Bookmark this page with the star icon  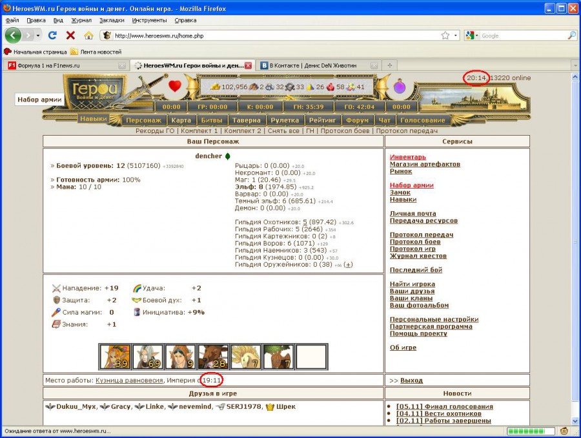click(445, 36)
